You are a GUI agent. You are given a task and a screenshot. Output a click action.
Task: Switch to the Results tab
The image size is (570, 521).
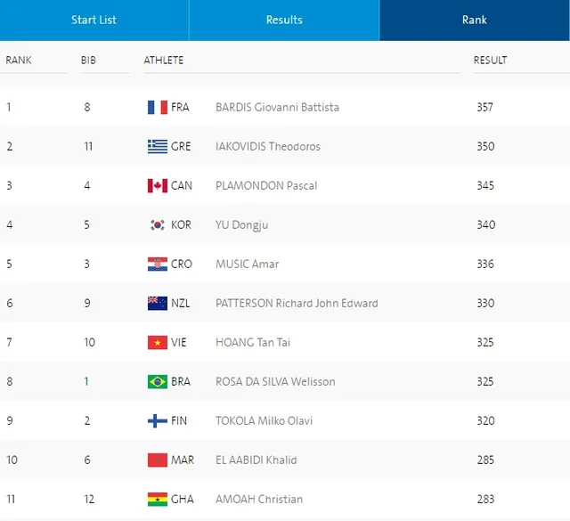pyautogui.click(x=284, y=20)
